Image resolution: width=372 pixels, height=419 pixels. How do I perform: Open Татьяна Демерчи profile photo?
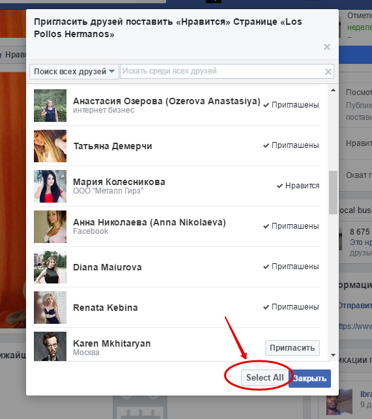coord(50,146)
